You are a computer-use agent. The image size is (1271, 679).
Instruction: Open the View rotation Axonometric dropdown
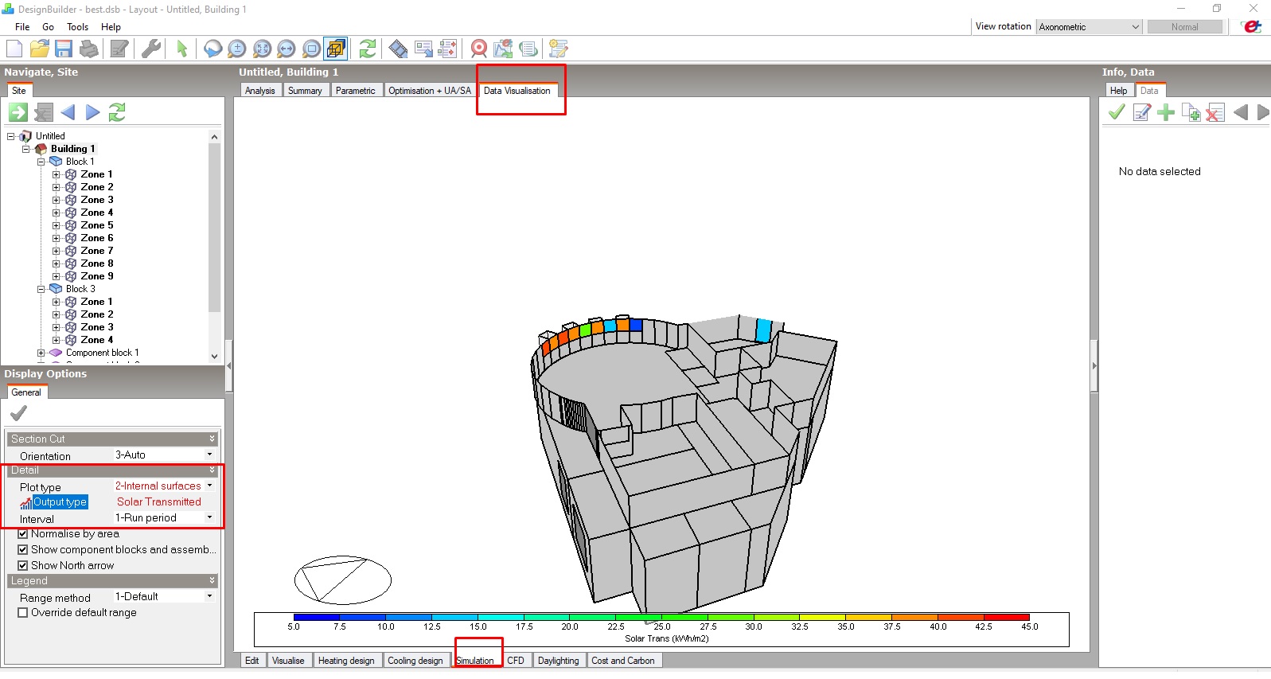1089,26
